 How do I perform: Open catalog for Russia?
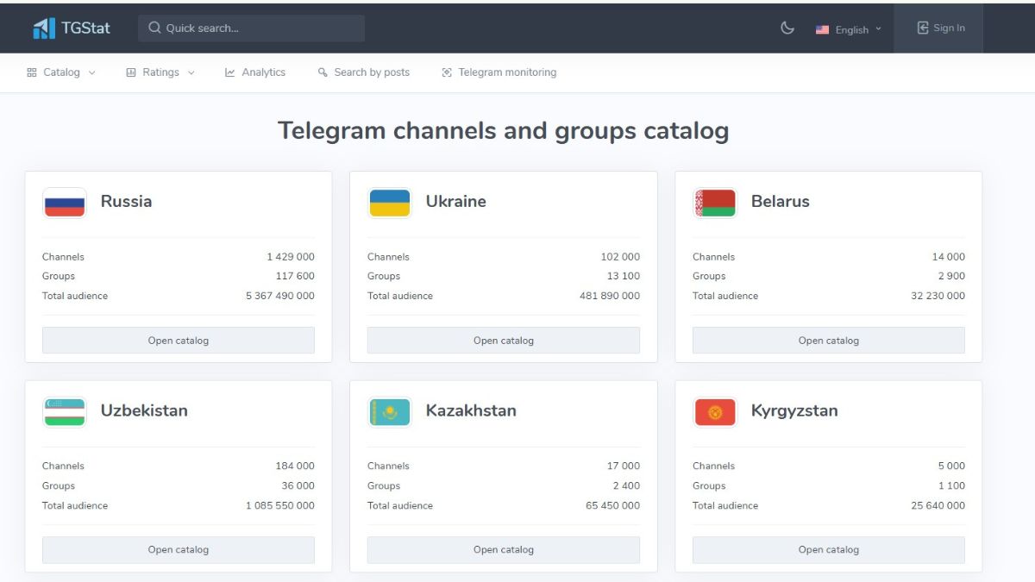tap(179, 341)
